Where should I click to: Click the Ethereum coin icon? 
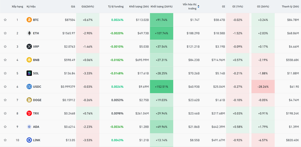point(29,33)
